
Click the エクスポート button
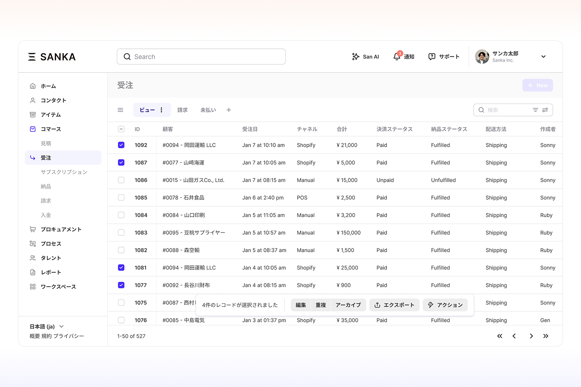click(x=394, y=305)
